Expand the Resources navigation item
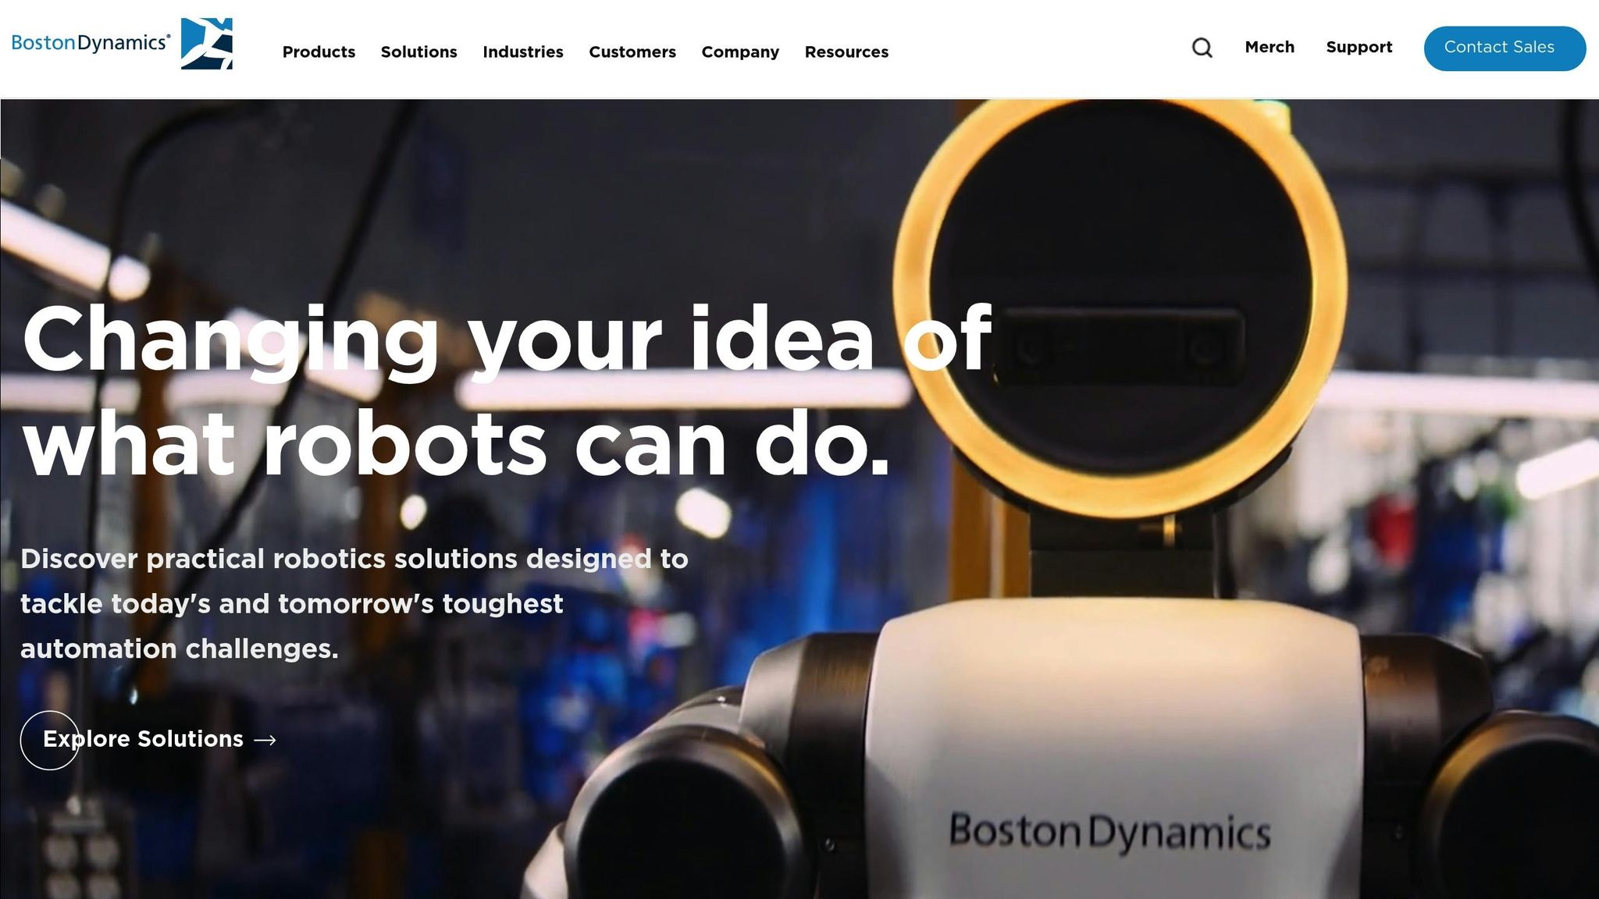 (x=846, y=52)
